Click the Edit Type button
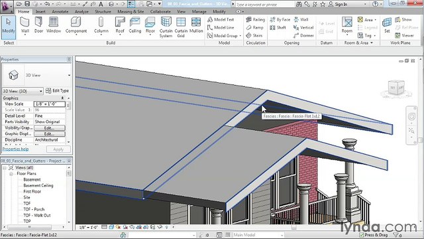This screenshot has width=424, height=239. [57, 91]
